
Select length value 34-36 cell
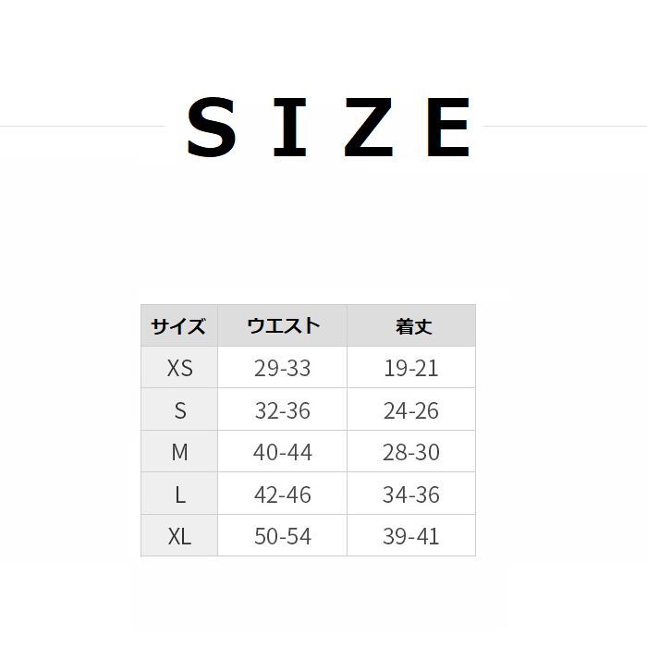click(411, 494)
